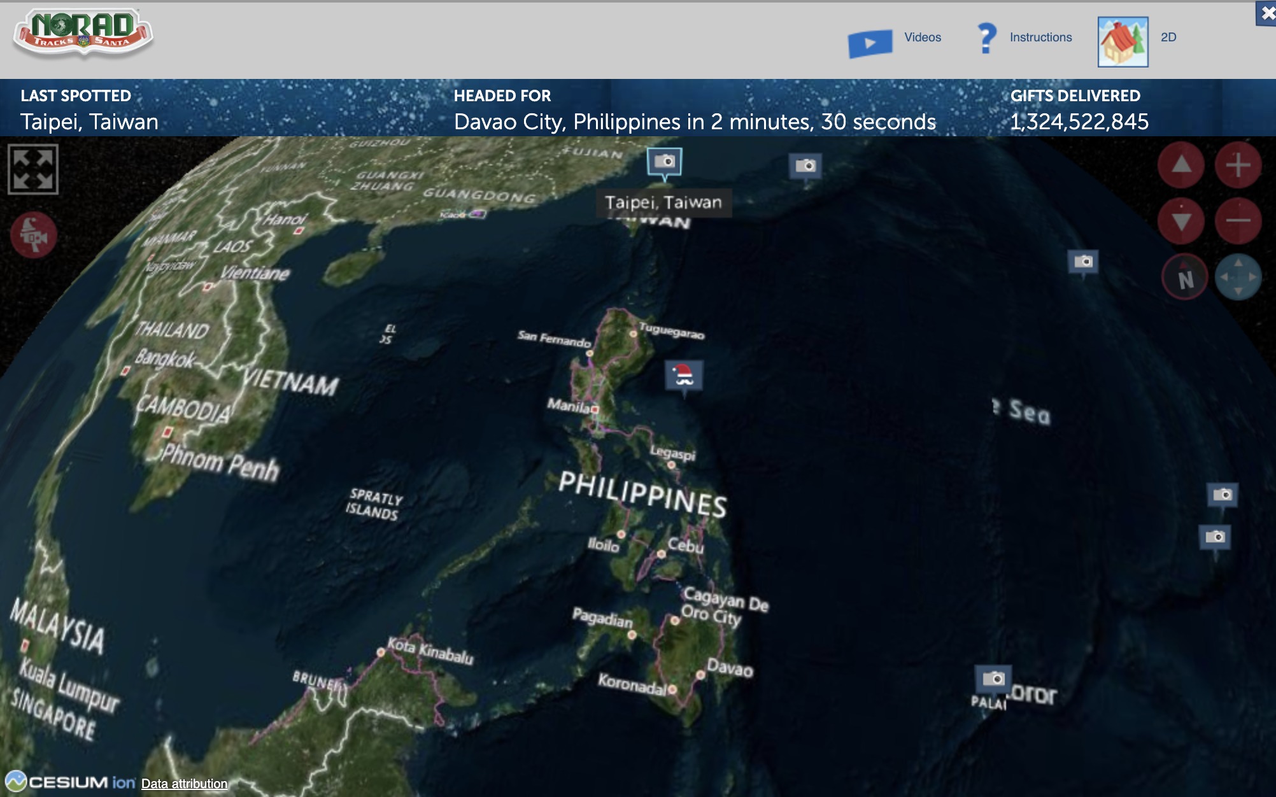
Task: Open the Palau camera marker
Action: [x=993, y=680]
